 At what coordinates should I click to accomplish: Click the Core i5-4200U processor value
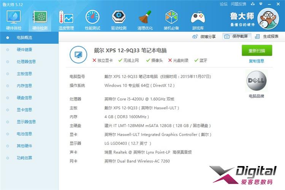[x=139, y=99]
